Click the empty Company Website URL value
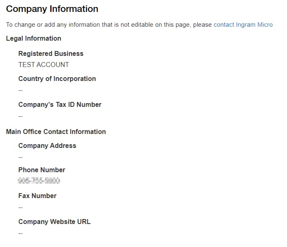 tap(21, 233)
